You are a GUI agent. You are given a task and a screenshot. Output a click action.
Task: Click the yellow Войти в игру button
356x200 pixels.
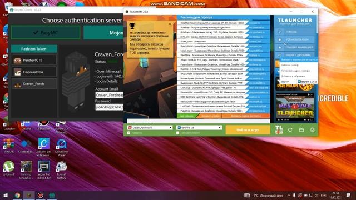[x=248, y=130]
